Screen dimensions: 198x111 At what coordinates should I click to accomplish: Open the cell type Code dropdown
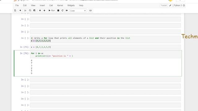tap(78, 11)
